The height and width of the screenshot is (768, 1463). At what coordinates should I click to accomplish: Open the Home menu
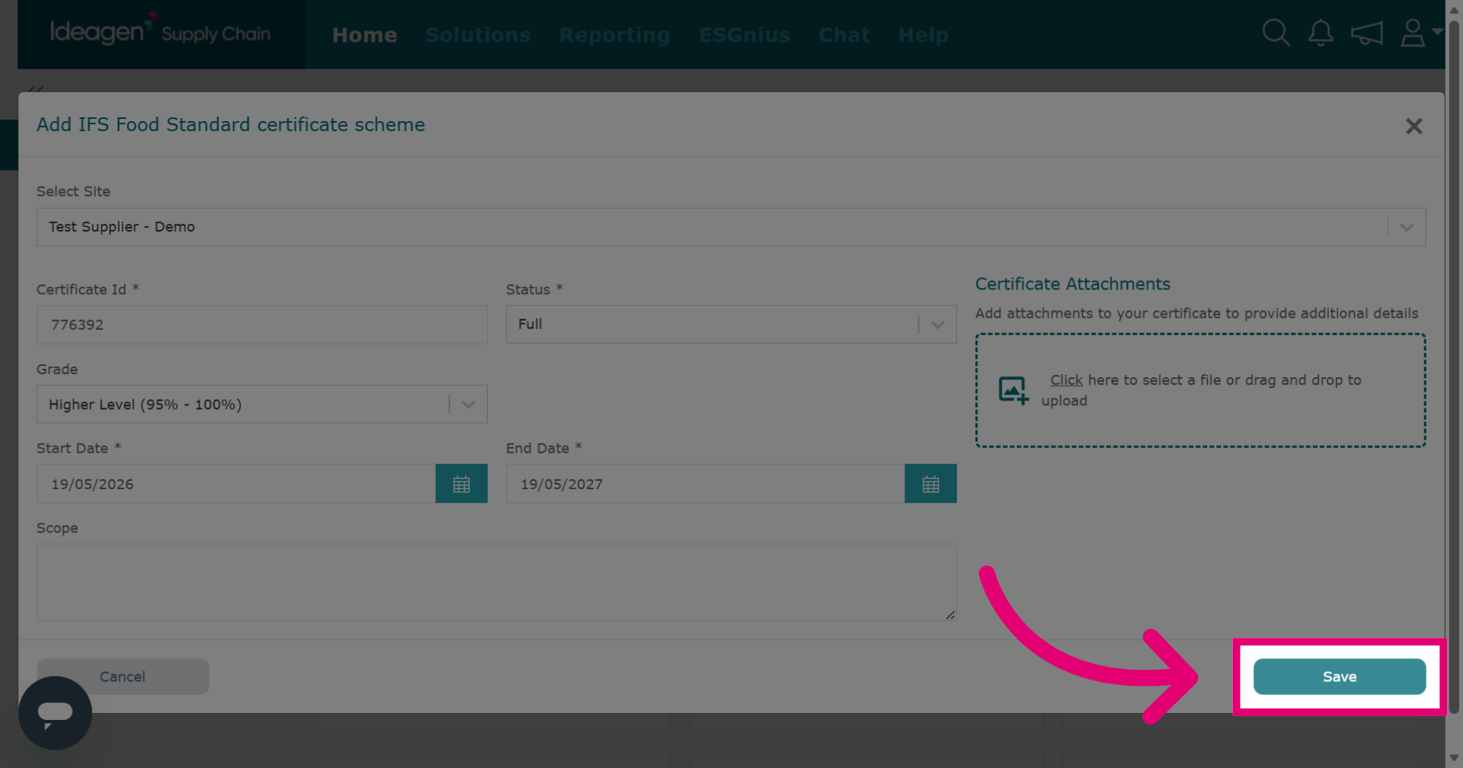[x=364, y=35]
